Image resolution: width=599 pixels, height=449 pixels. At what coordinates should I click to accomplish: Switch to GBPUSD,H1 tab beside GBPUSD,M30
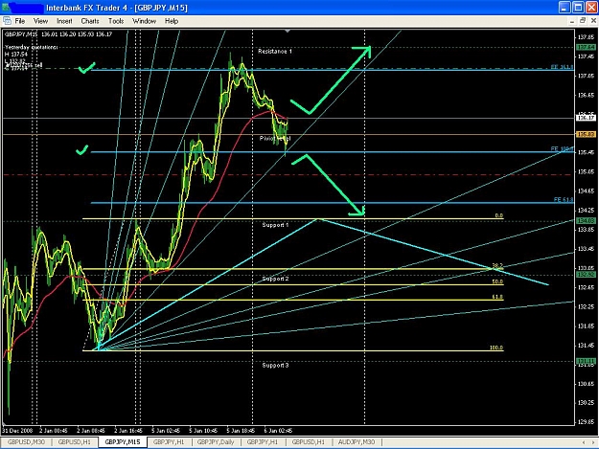tap(74, 441)
